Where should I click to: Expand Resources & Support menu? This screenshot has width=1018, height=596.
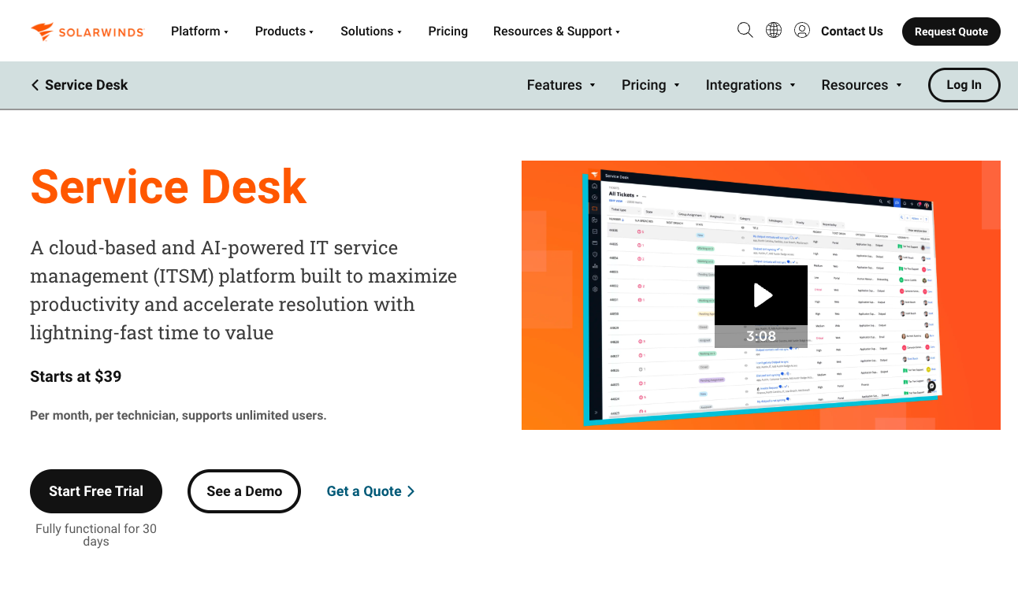coord(556,31)
